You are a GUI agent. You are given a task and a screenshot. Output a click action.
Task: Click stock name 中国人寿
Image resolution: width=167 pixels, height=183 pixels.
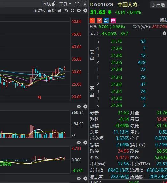(x=128, y=5)
